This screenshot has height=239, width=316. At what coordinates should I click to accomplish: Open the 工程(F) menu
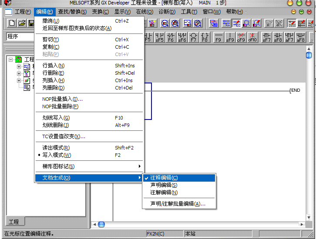coord(22,12)
